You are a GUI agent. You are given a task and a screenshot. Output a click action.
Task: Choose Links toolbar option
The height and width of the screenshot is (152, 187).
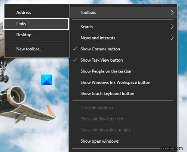(36, 24)
